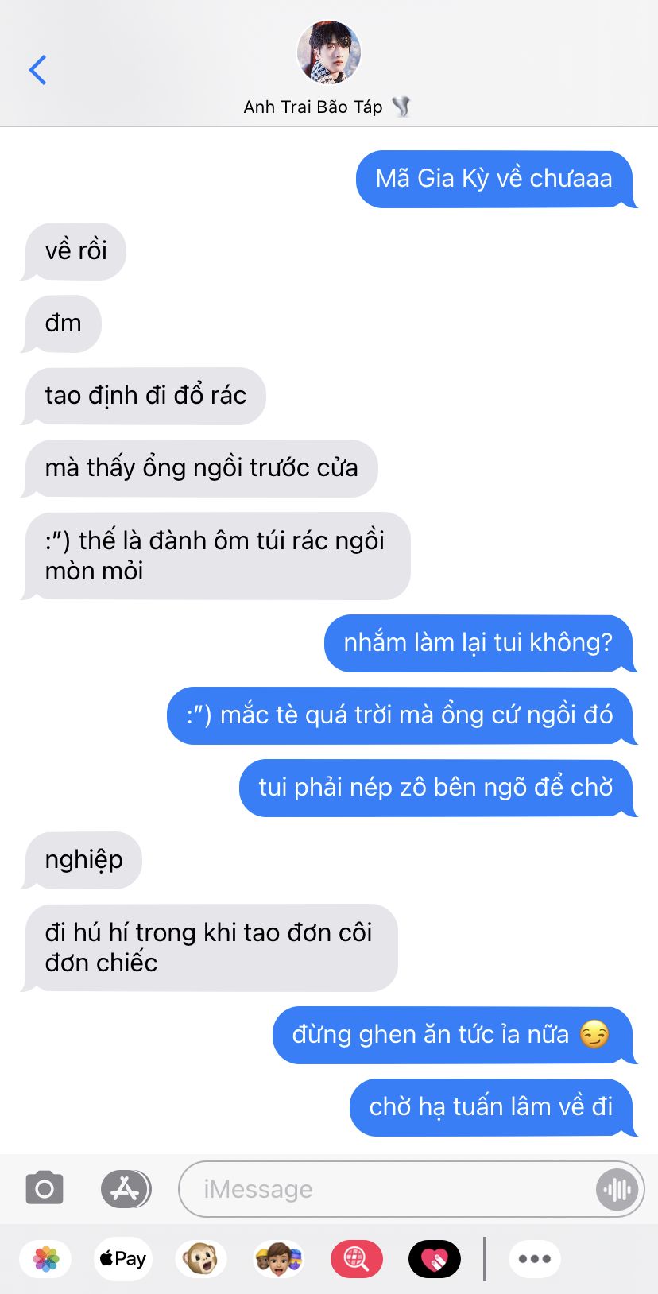658x1294 pixels.
Task: Tap the "nghiệp" message bubble
Action: (x=82, y=860)
